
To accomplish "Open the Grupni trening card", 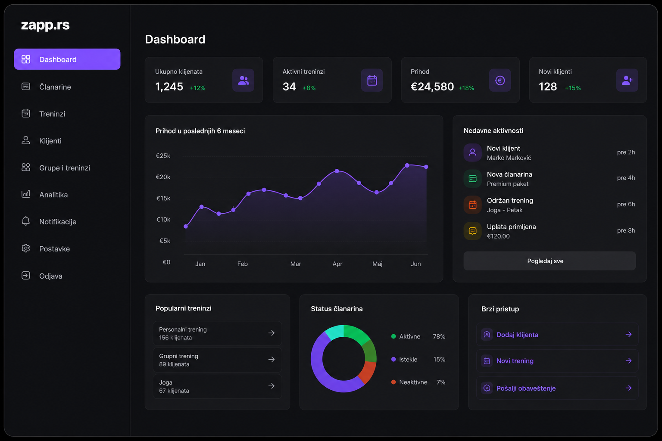I will pyautogui.click(x=217, y=360).
